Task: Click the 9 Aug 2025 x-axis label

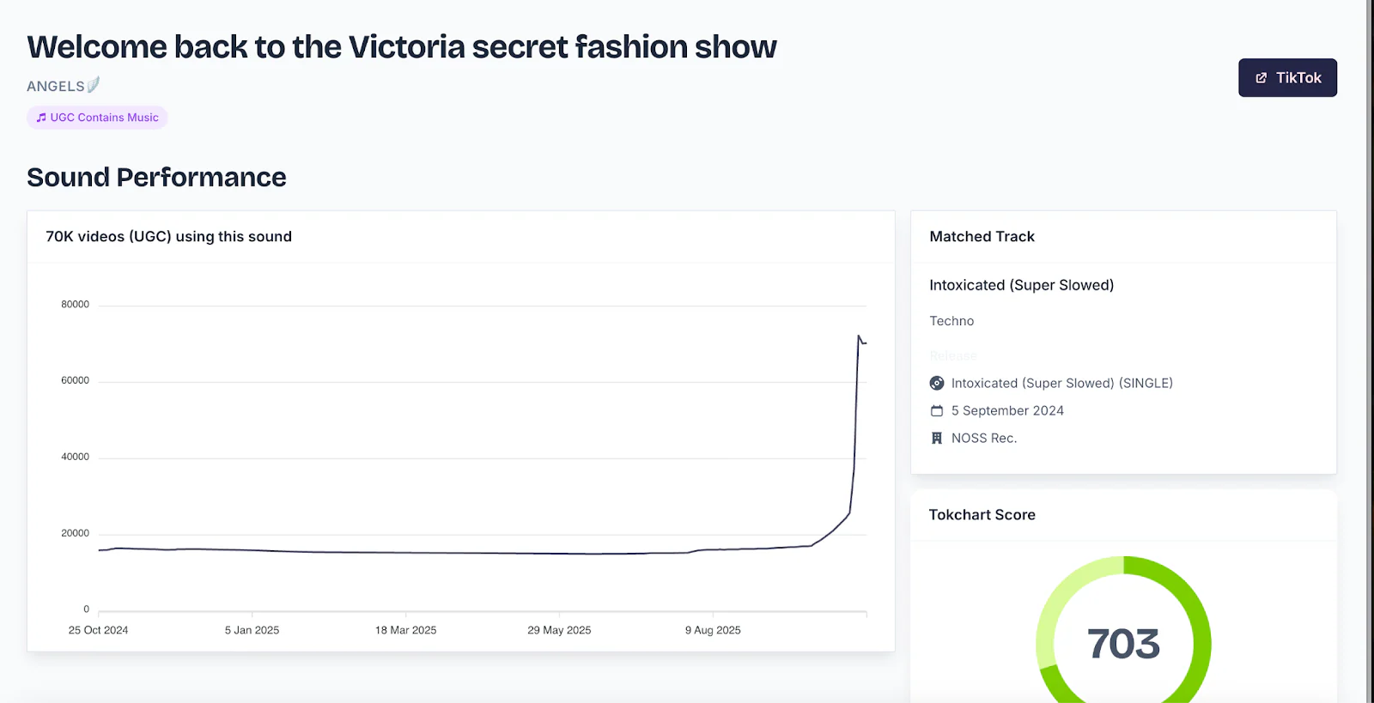Action: click(x=713, y=630)
